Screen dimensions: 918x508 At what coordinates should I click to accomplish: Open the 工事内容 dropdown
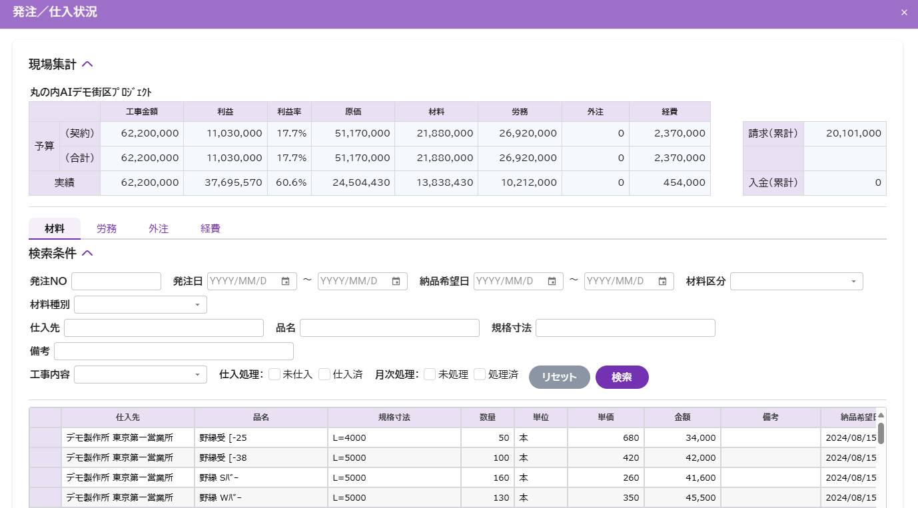click(141, 375)
